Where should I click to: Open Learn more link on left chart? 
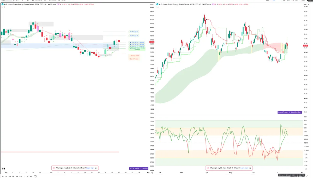pyautogui.click(x=90, y=168)
